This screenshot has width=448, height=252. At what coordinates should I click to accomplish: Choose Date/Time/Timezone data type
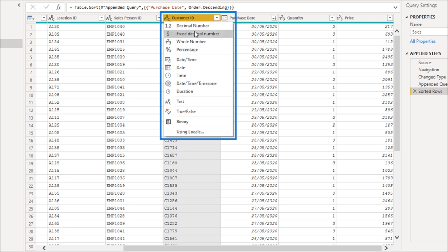[x=198, y=83]
